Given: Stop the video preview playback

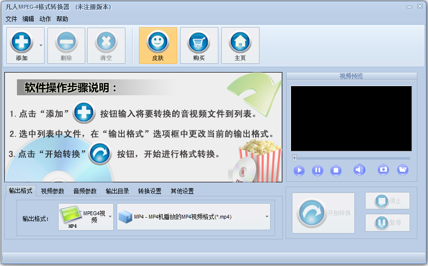Looking at the screenshot, I should [336, 170].
